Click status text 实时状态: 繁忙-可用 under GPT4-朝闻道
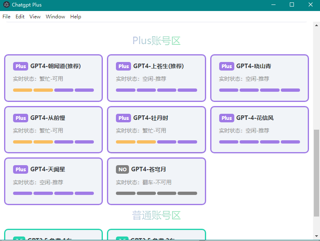This screenshot has width=320, height=241. click(x=38, y=79)
